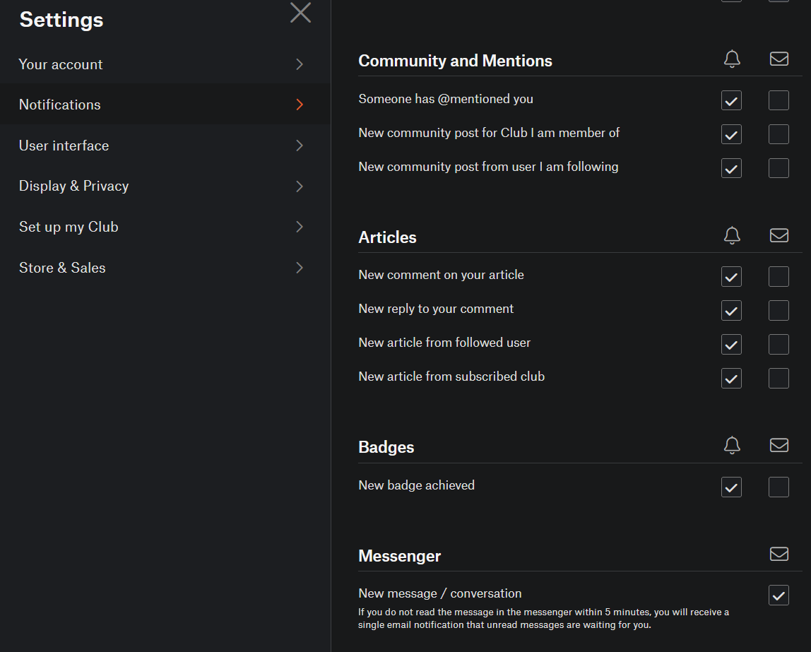The image size is (811, 652).
Task: Expand Your account with its chevron arrow
Action: (x=300, y=64)
